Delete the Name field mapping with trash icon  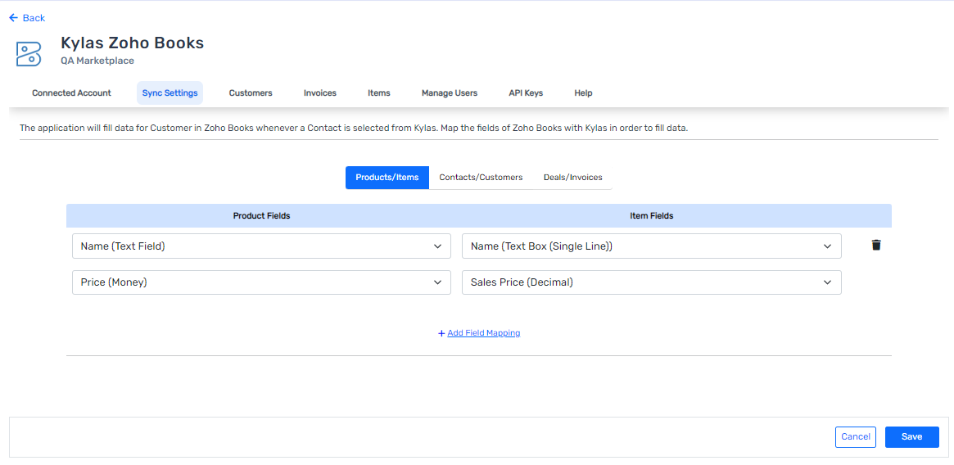click(x=876, y=246)
